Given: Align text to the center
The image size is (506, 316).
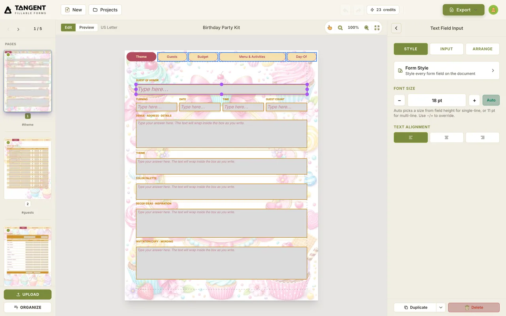Looking at the screenshot, I should click(x=447, y=137).
